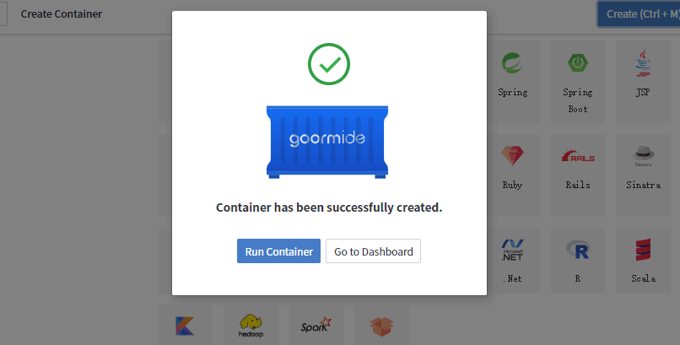Select the Sinatra hat icon
The height and width of the screenshot is (345, 680).
coord(643,157)
